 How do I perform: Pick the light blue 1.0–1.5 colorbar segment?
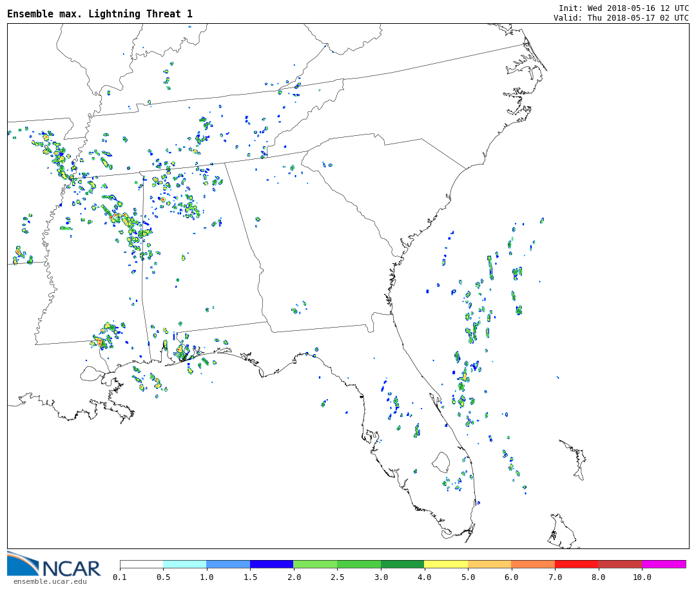click(x=229, y=564)
